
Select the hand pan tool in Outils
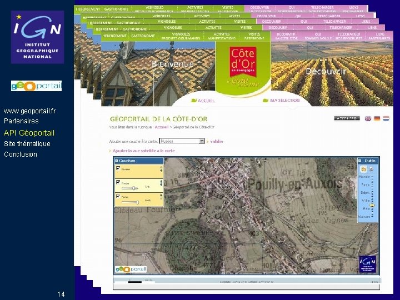363,169
